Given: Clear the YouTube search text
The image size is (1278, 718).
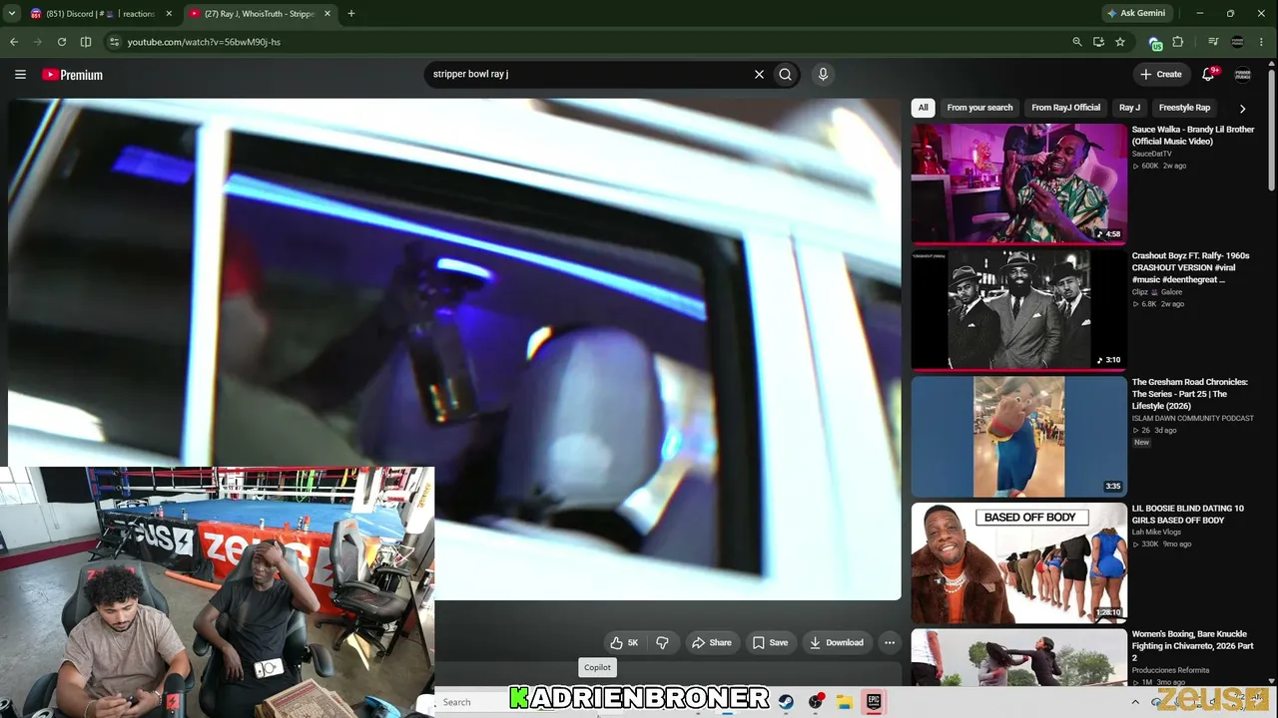Looking at the screenshot, I should 759,74.
